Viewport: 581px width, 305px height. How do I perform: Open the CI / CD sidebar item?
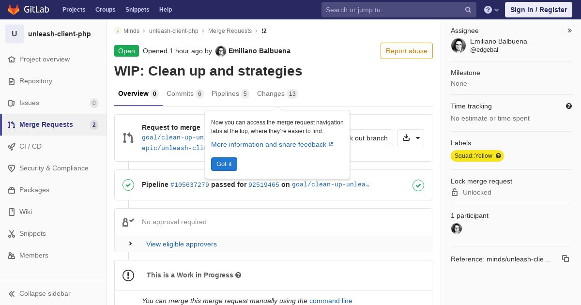pos(31,146)
